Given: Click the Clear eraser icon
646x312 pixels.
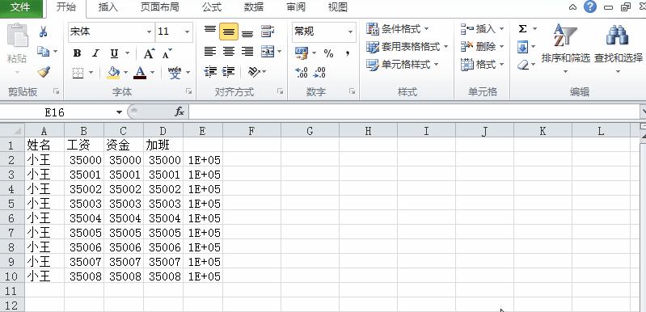Looking at the screenshot, I should 523,65.
